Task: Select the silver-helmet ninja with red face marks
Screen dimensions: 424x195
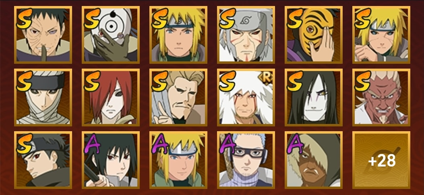Action: click(246, 35)
